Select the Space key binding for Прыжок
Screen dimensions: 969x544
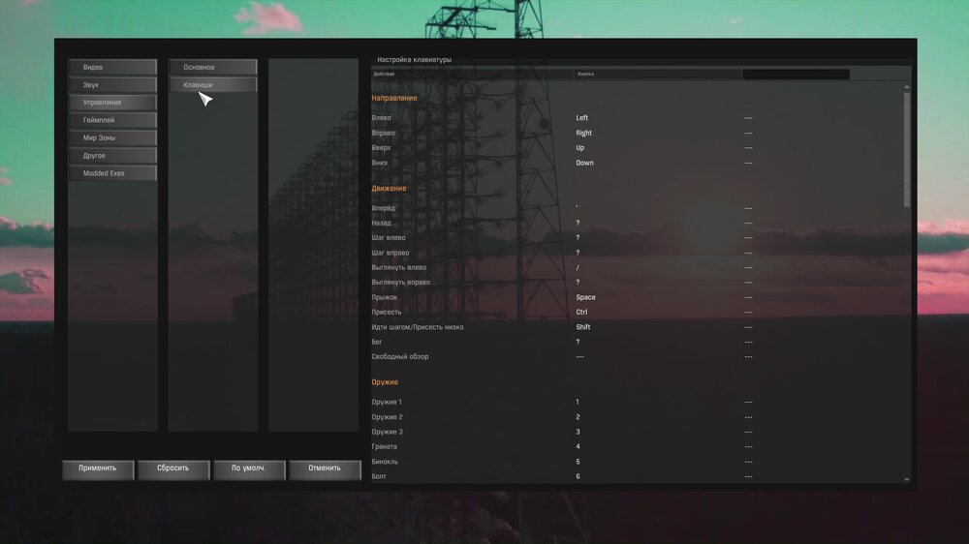[x=585, y=297]
